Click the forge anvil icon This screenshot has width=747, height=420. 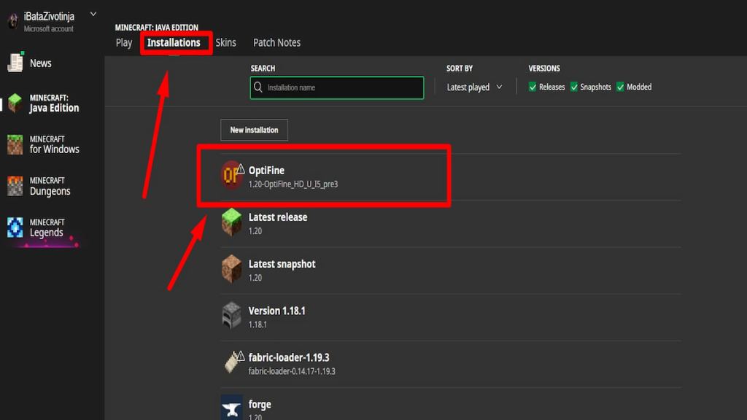point(231,407)
